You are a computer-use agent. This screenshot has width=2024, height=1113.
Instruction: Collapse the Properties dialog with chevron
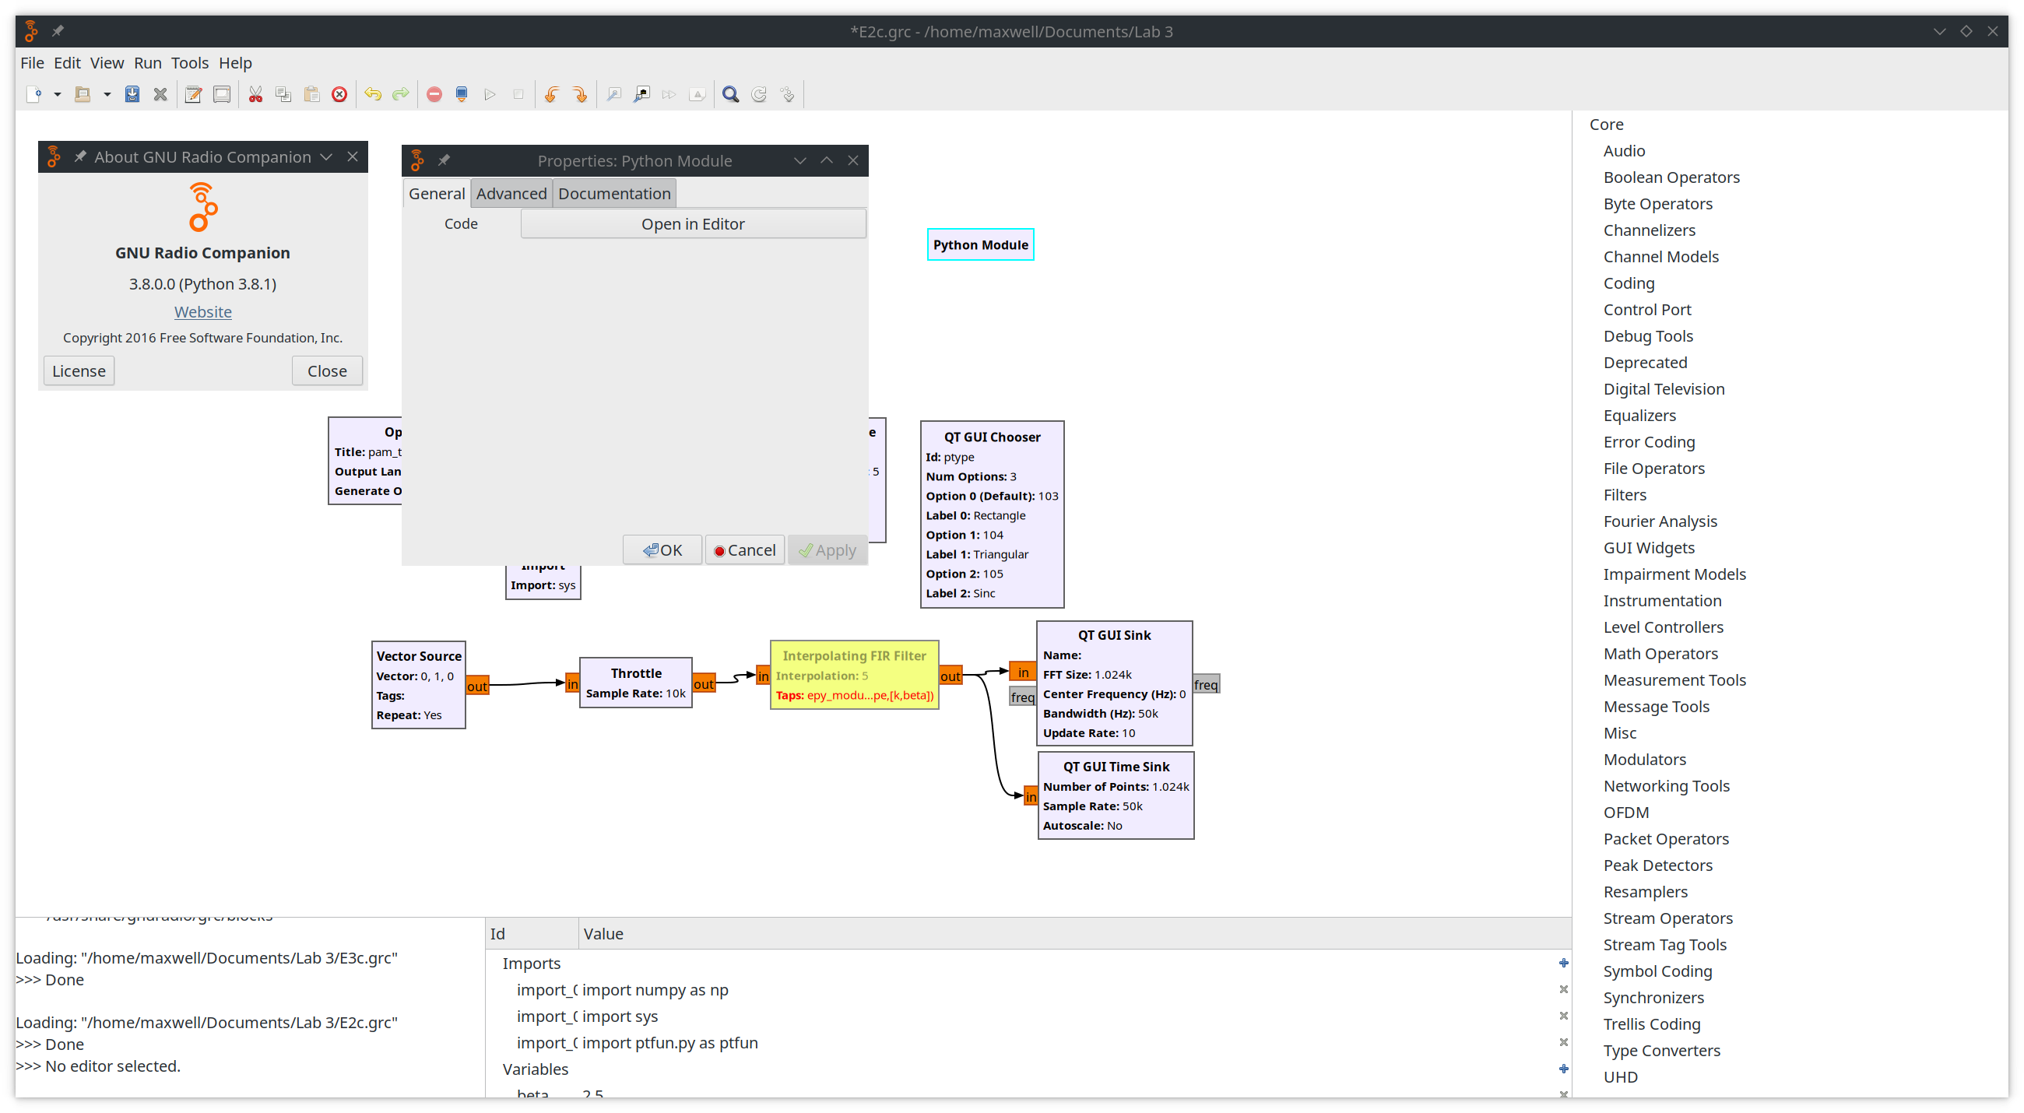[799, 160]
